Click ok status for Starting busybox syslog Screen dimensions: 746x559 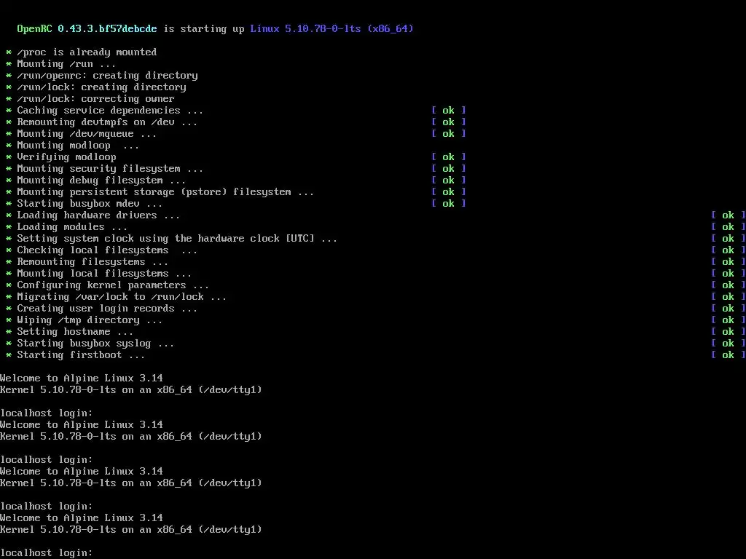click(729, 344)
